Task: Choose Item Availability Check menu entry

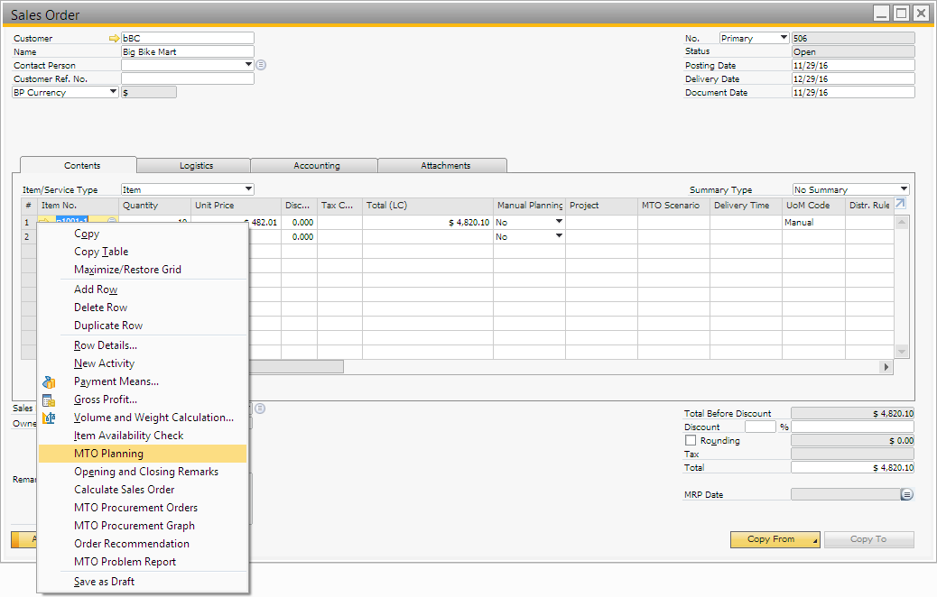Action: pyautogui.click(x=128, y=436)
